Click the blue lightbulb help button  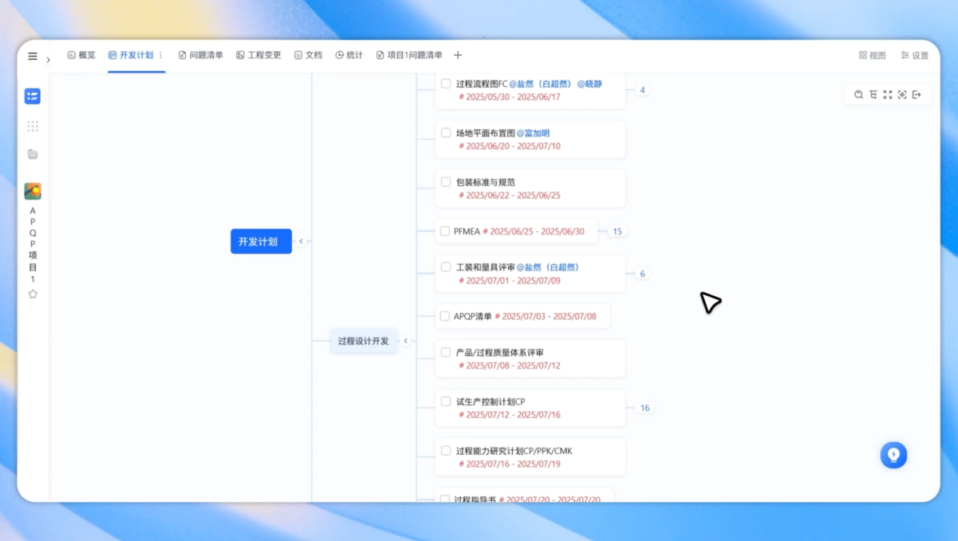click(893, 455)
